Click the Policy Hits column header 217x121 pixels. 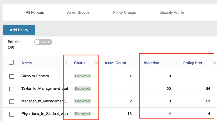point(192,63)
